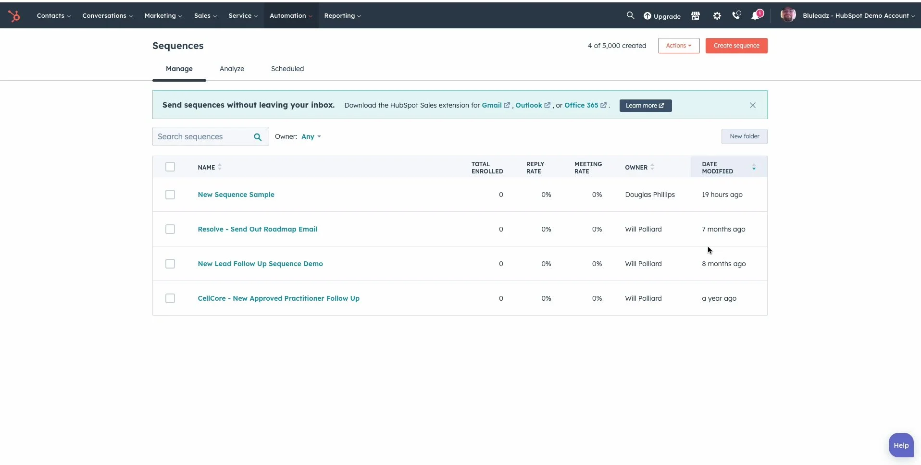This screenshot has height=465, width=921.
Task: Select all sequences header checkbox
Action: tap(170, 167)
